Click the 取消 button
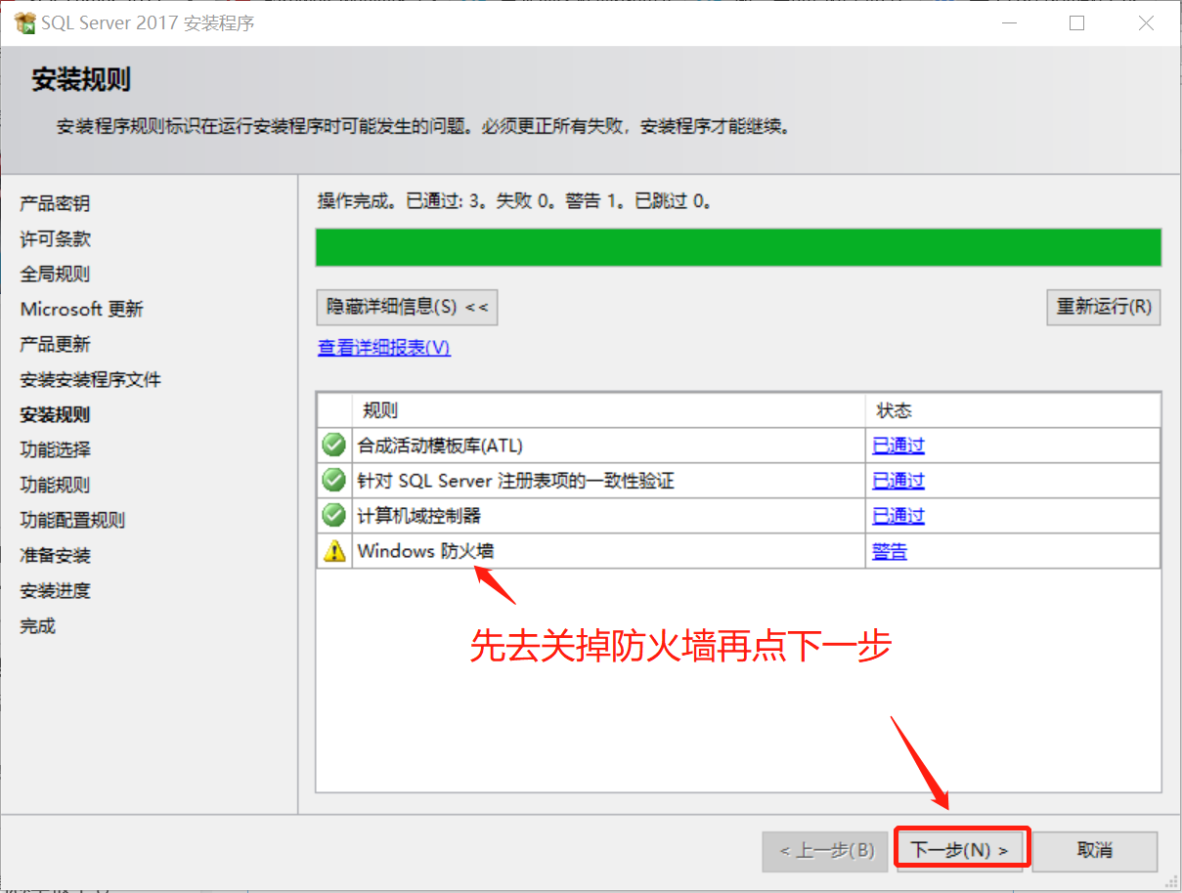The width and height of the screenshot is (1182, 893). click(1095, 851)
